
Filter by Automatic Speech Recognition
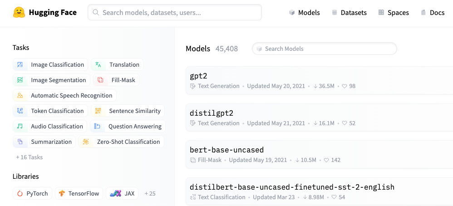(65, 96)
